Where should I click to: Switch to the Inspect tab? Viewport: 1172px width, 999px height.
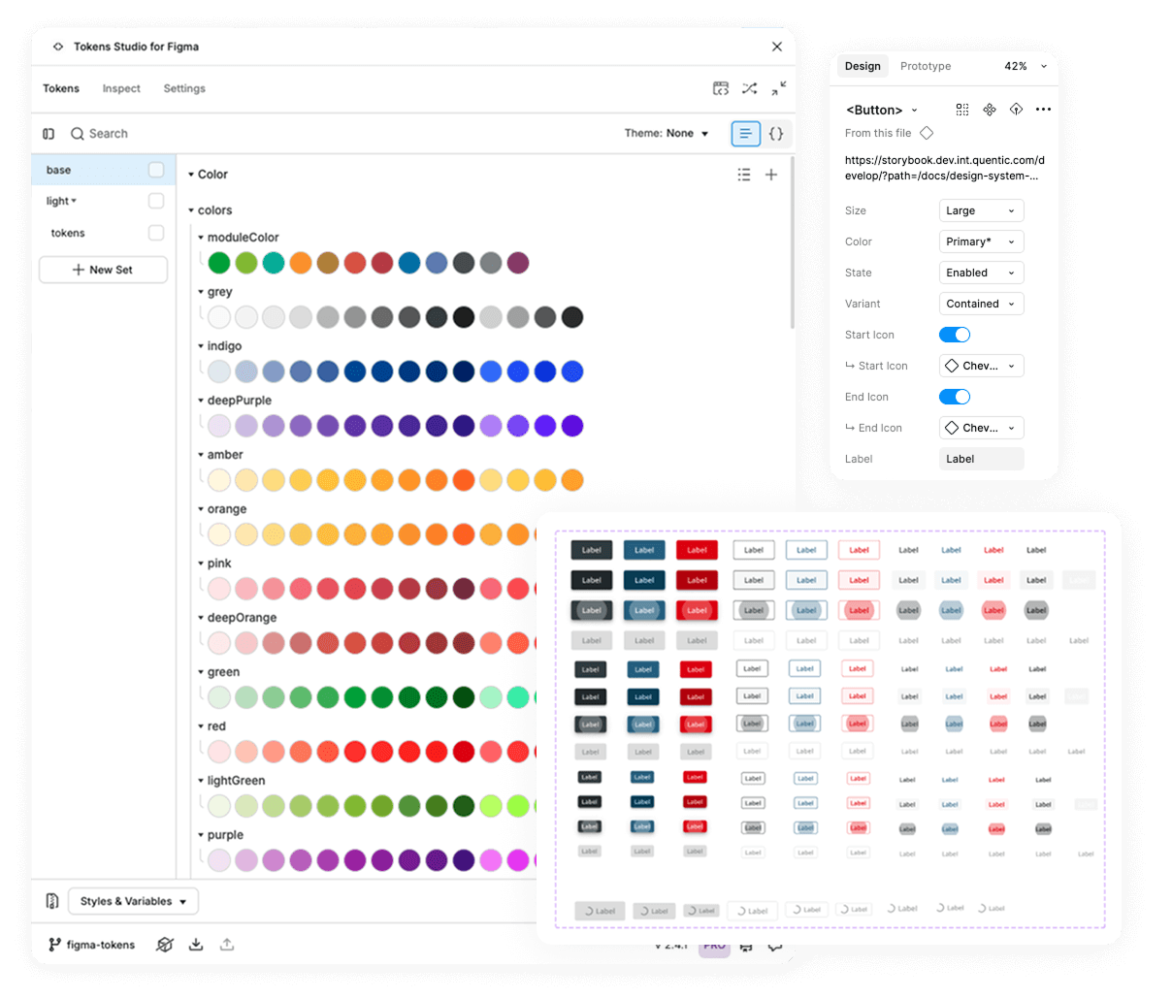click(x=121, y=88)
